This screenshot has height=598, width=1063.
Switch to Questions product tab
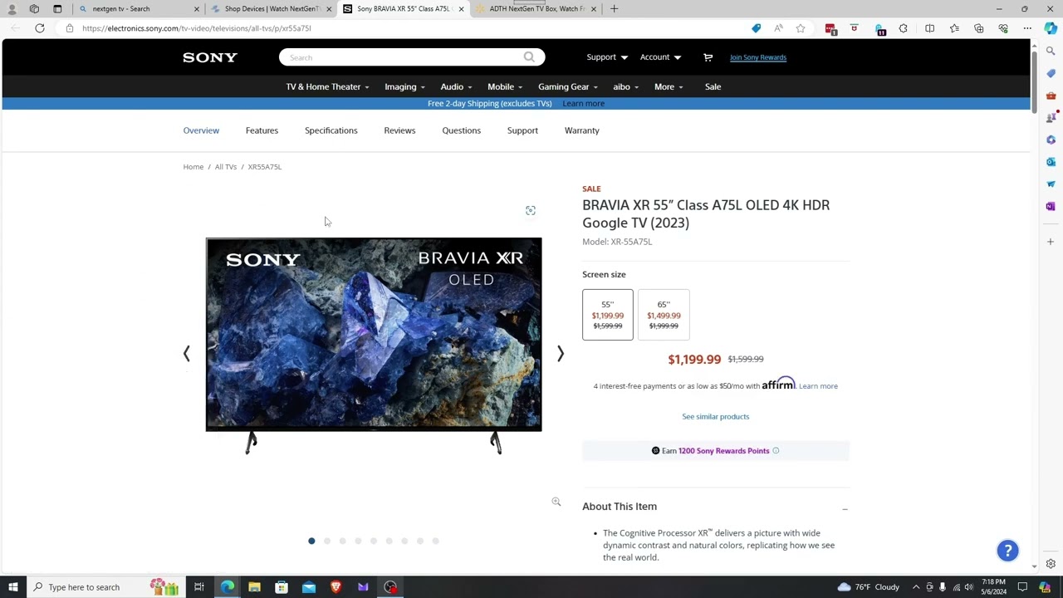(x=461, y=130)
